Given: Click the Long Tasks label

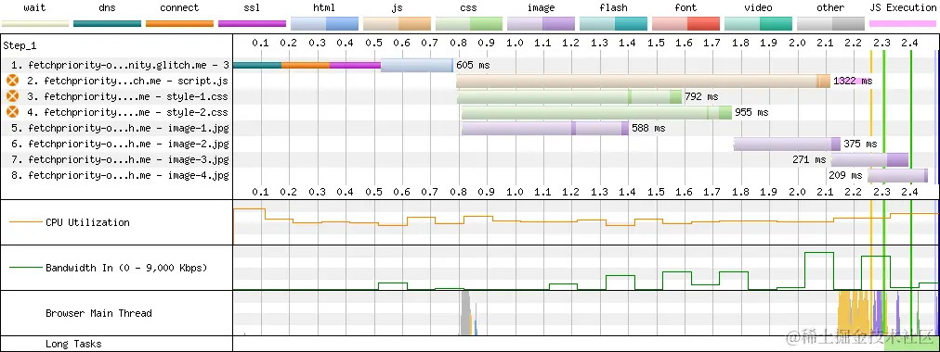Looking at the screenshot, I should click(x=73, y=344).
